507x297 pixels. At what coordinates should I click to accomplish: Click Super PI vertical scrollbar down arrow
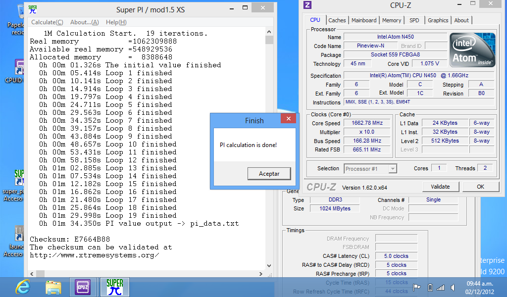[269, 266]
